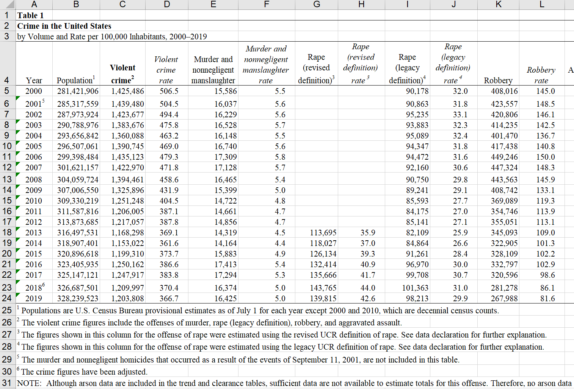The width and height of the screenshot is (574, 389).
Task: Select the Population header cell
Action: coord(76,80)
